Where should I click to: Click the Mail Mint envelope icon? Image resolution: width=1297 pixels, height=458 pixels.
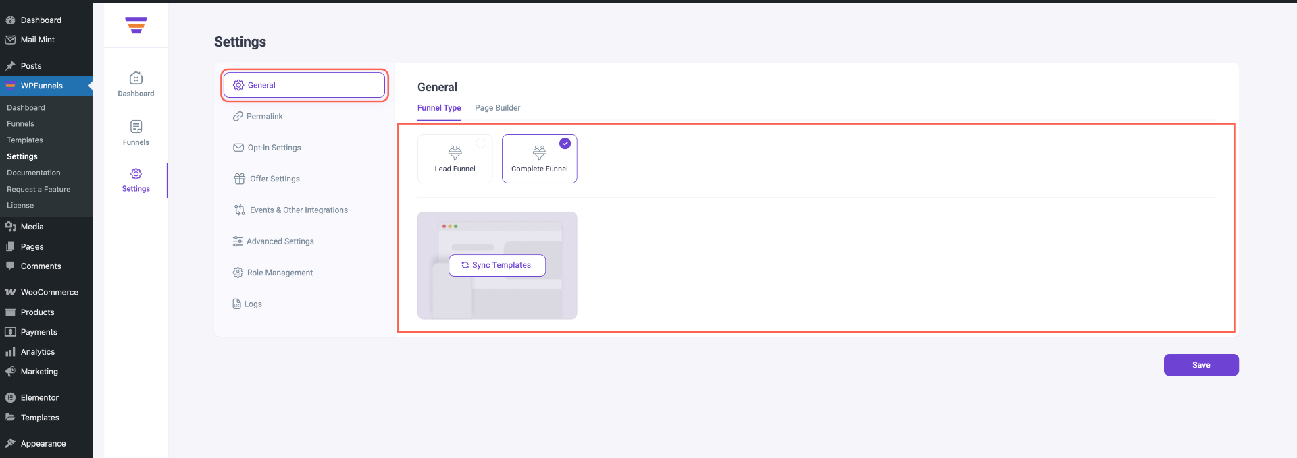(x=10, y=40)
